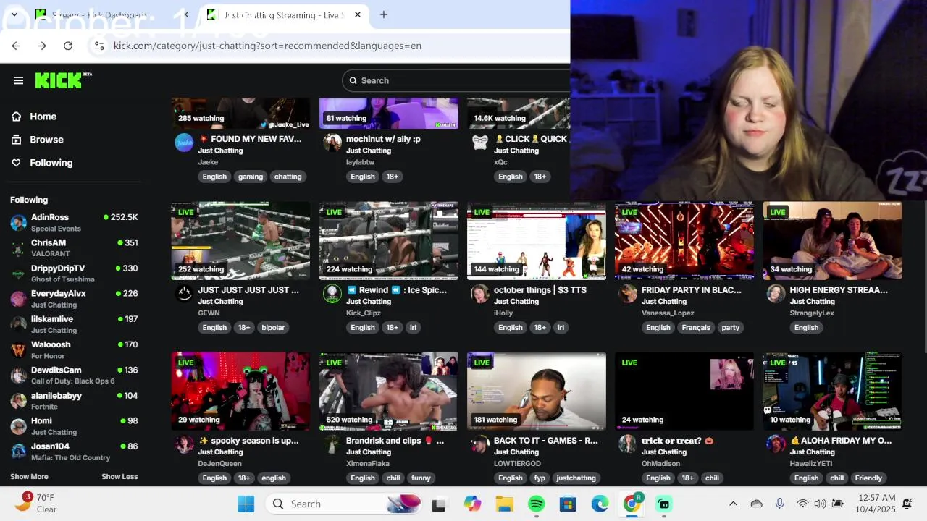Image resolution: width=927 pixels, height=521 pixels.
Task: Collapse list with Show Less
Action: [119, 477]
